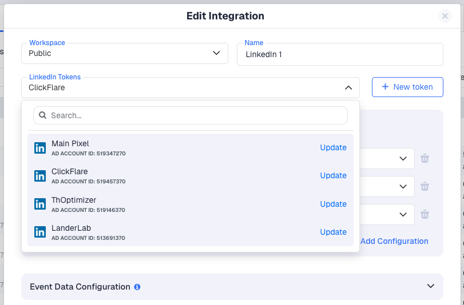
Task: Click the New token button
Action: click(x=407, y=87)
